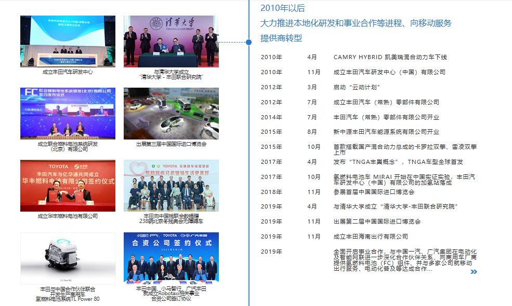Select the 新中源丰田汽车能源系统 2015 entry

[386, 132]
